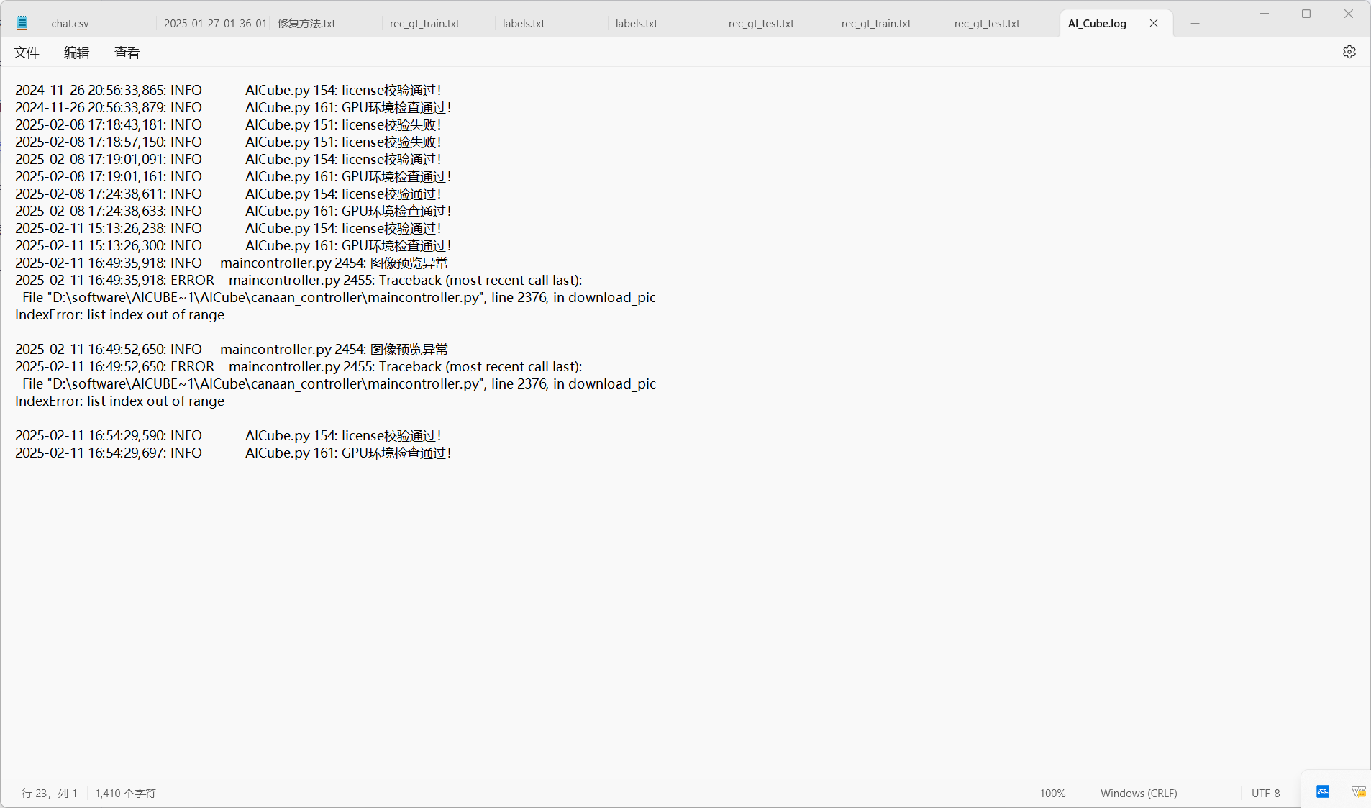Add a new tab with plus button
This screenshot has height=808, width=1371.
(x=1195, y=24)
